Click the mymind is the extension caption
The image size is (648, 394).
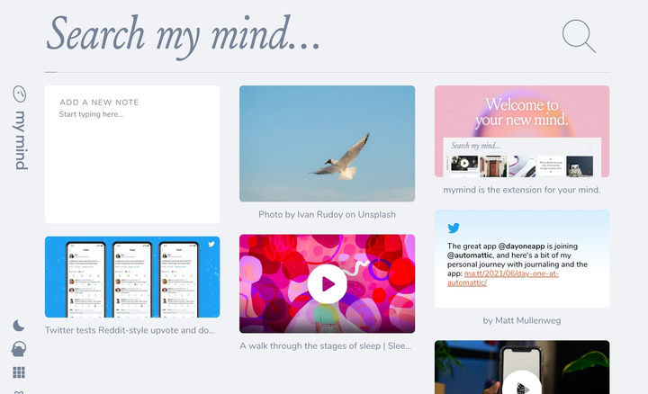tap(521, 190)
